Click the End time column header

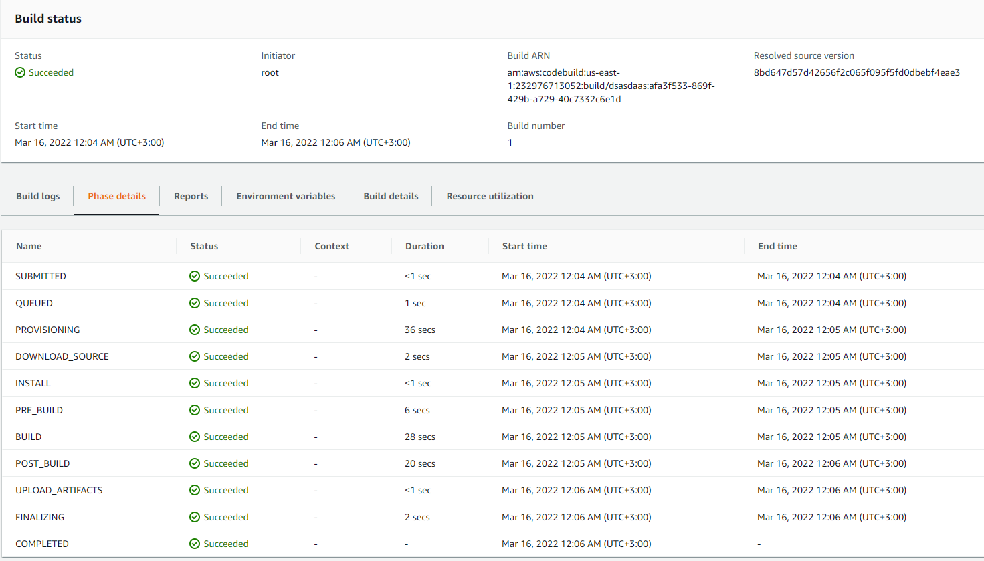click(x=777, y=246)
